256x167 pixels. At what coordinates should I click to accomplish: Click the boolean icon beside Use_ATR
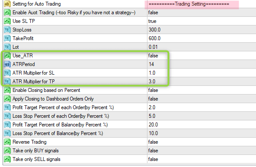(7, 56)
